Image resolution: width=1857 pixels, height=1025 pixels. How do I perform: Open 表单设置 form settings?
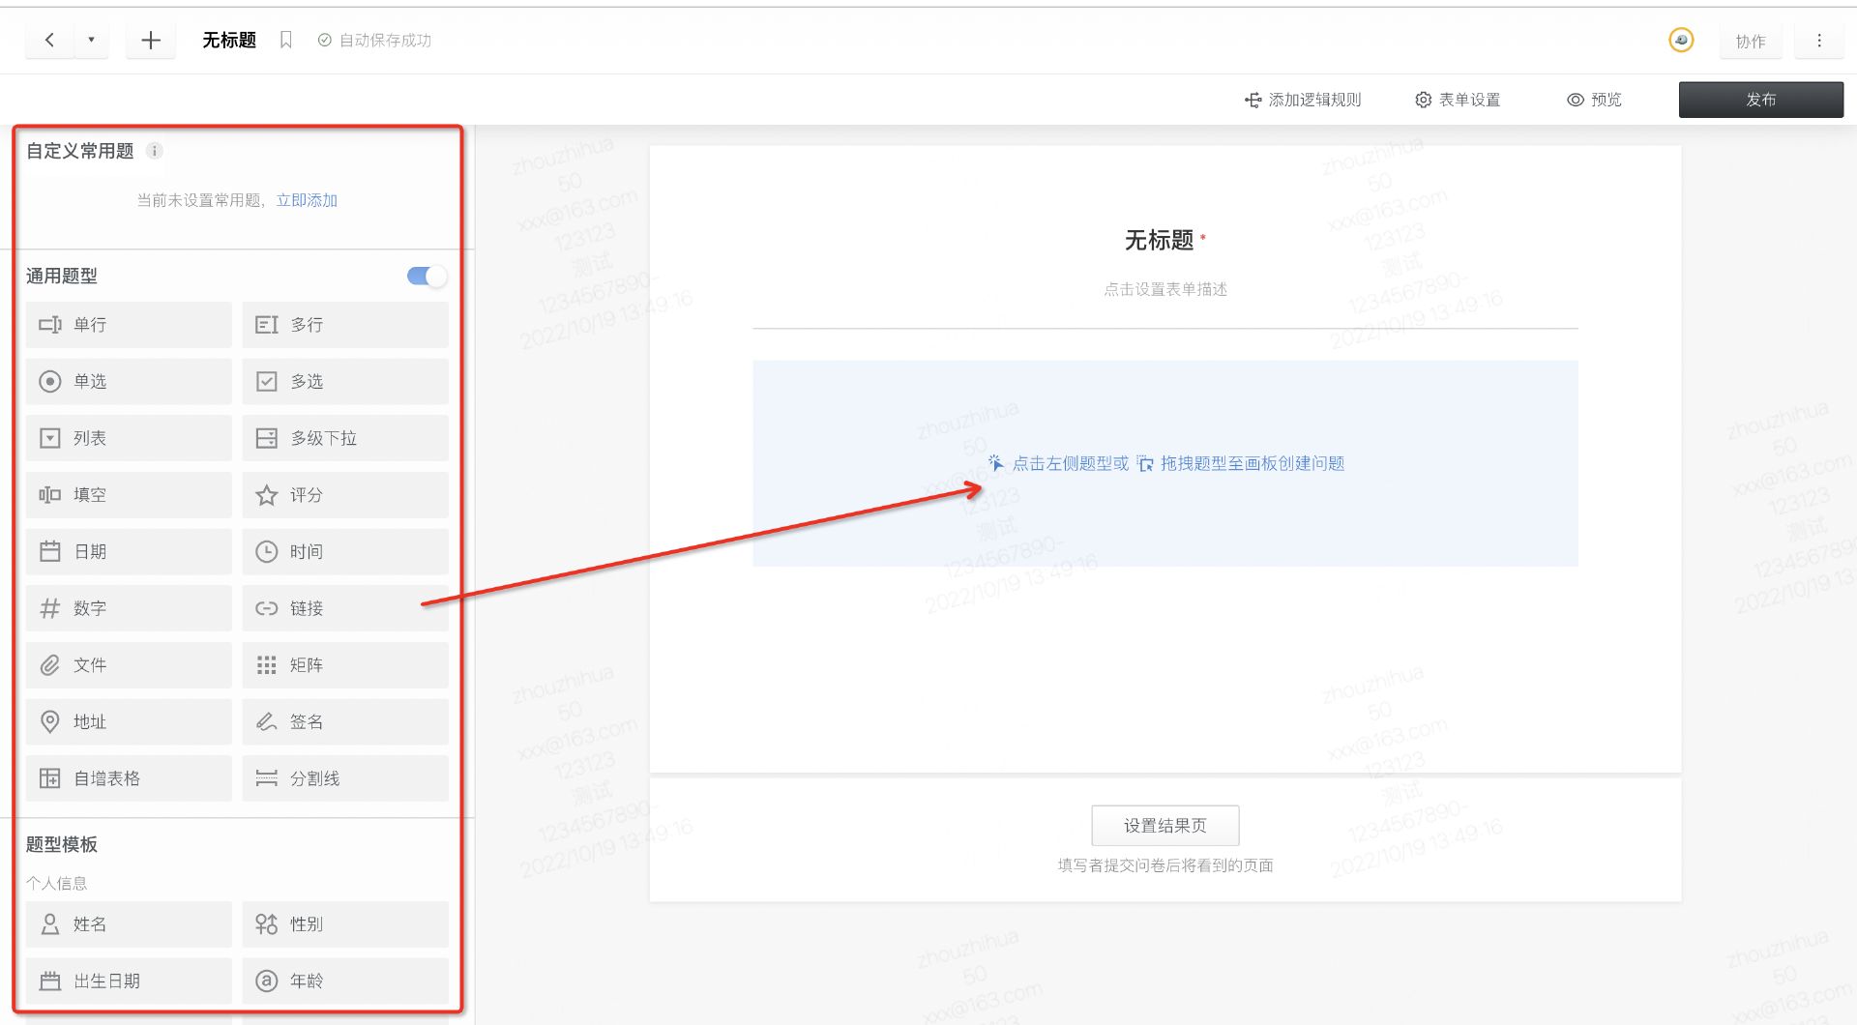click(1458, 100)
